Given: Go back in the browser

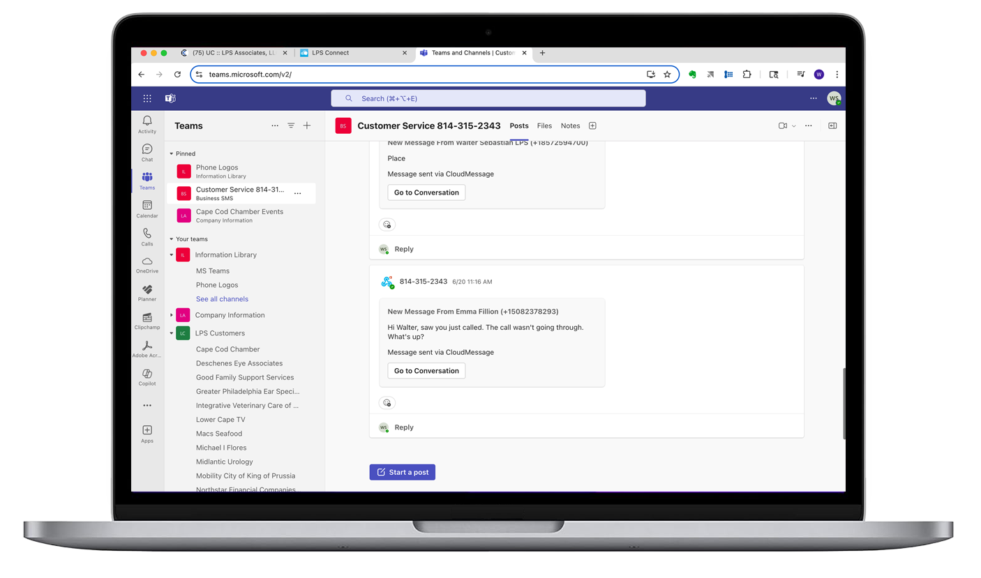Looking at the screenshot, I should point(141,75).
